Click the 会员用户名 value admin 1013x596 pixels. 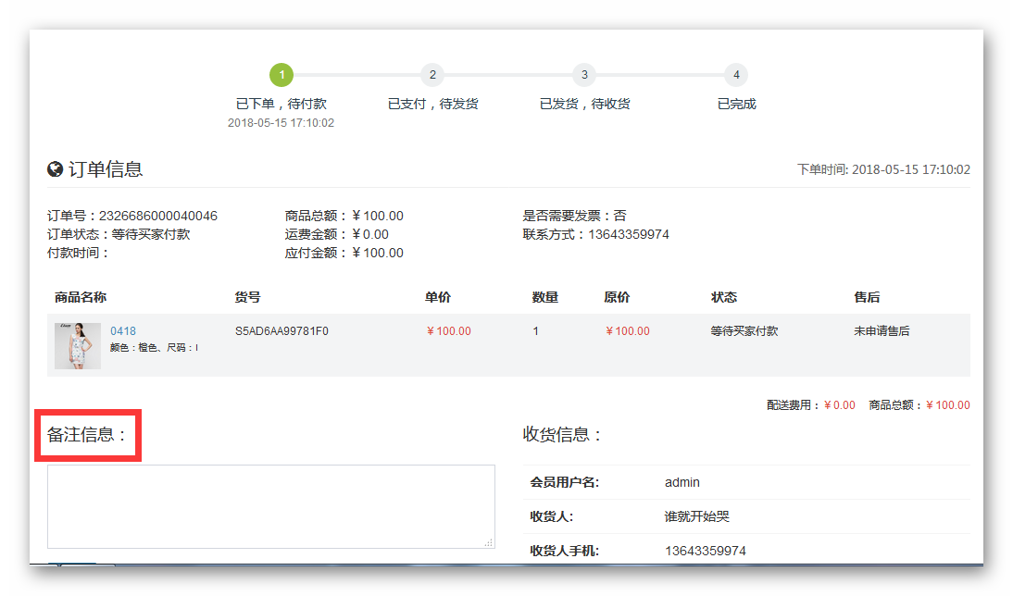click(x=682, y=482)
